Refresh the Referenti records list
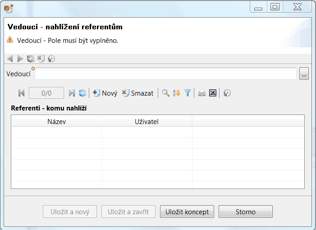 click(x=82, y=93)
